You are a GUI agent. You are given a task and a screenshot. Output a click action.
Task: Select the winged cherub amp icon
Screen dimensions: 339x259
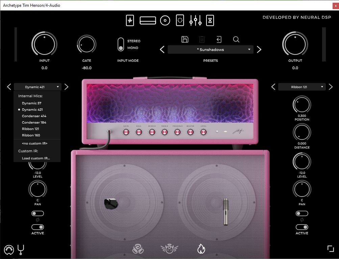[x=169, y=249]
